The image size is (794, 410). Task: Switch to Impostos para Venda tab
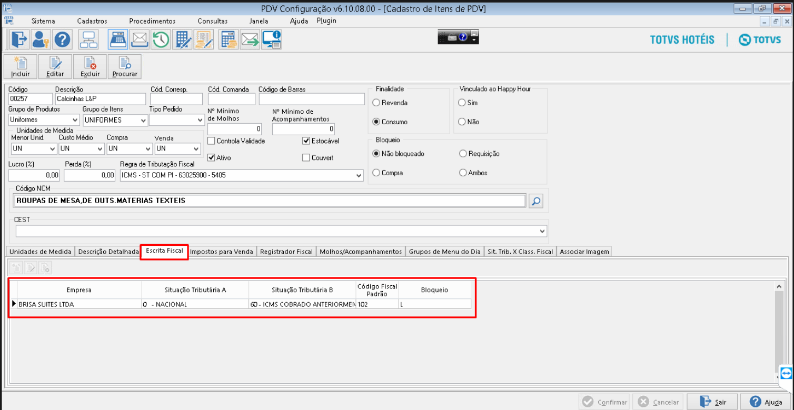click(222, 252)
